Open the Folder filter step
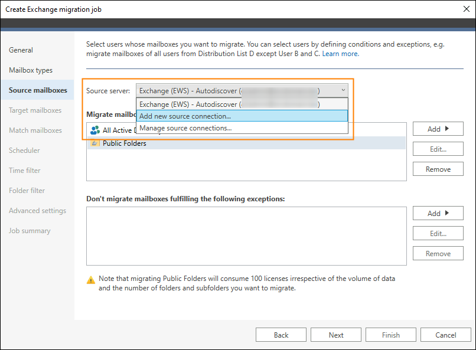The height and width of the screenshot is (350, 476). [27, 190]
